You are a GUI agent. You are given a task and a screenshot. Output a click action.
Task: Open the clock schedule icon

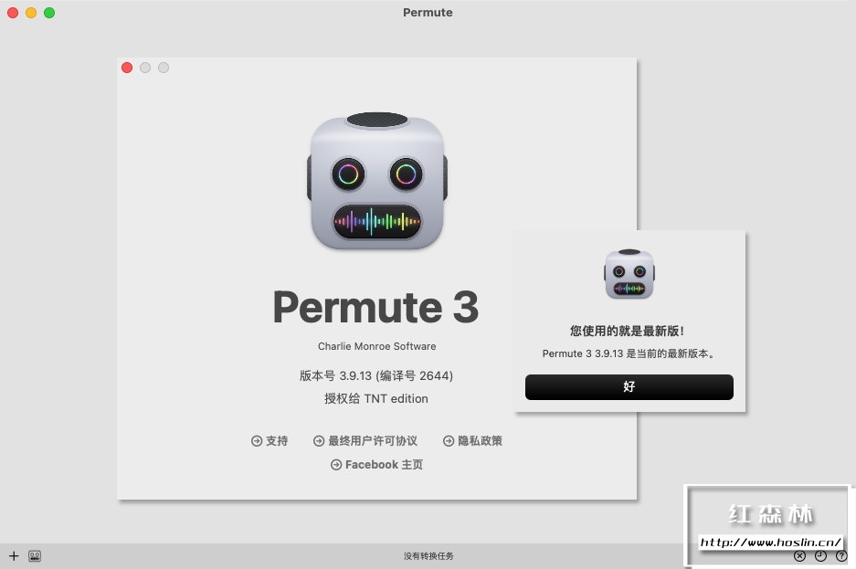point(820,556)
